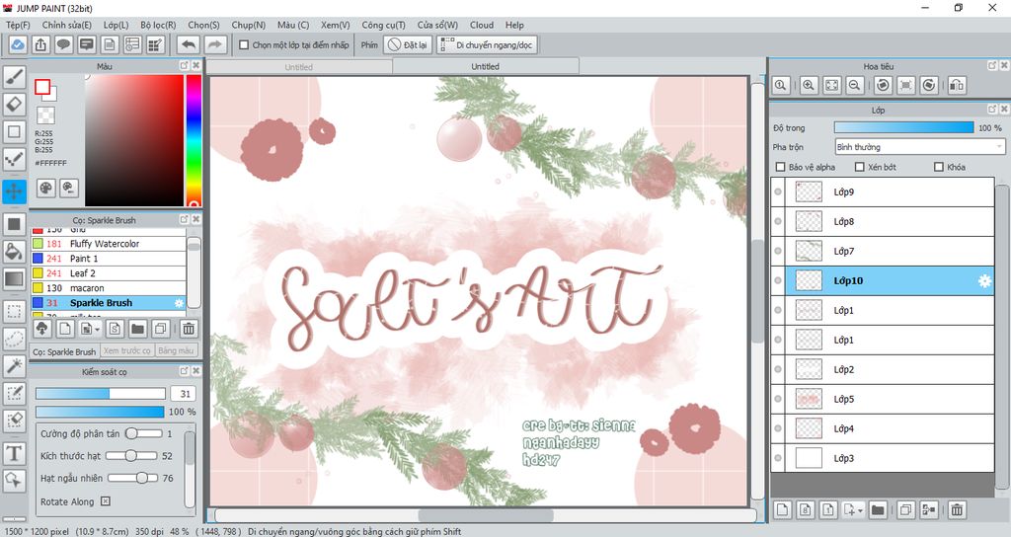This screenshot has width=1011, height=537.
Task: Open Lớp10 layer settings gear
Action: pos(984,281)
